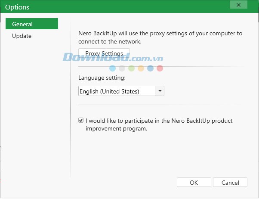Image resolution: width=259 pixels, height=199 pixels.
Task: Click the English (United States) combo box
Action: (116, 91)
